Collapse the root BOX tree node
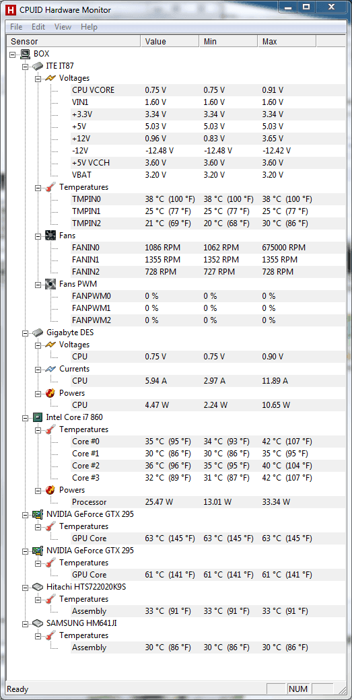Screen dimensions: 352x700 [x=13, y=54]
